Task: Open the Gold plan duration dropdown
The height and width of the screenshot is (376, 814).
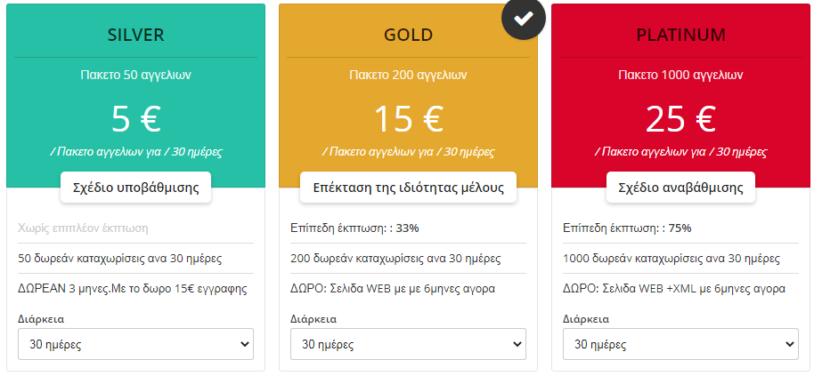Action: pos(408,344)
